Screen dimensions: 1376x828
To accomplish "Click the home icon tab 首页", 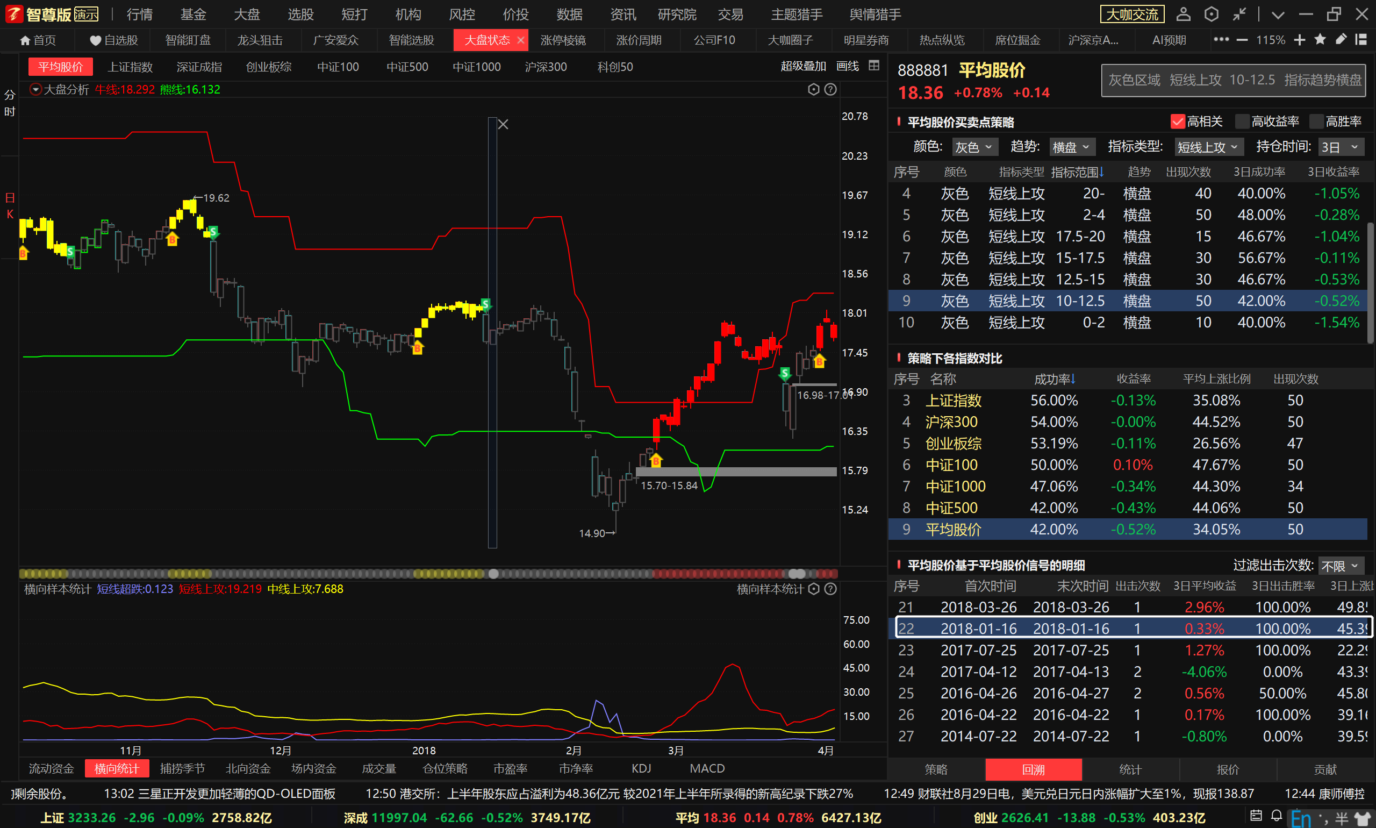I will pyautogui.click(x=38, y=40).
